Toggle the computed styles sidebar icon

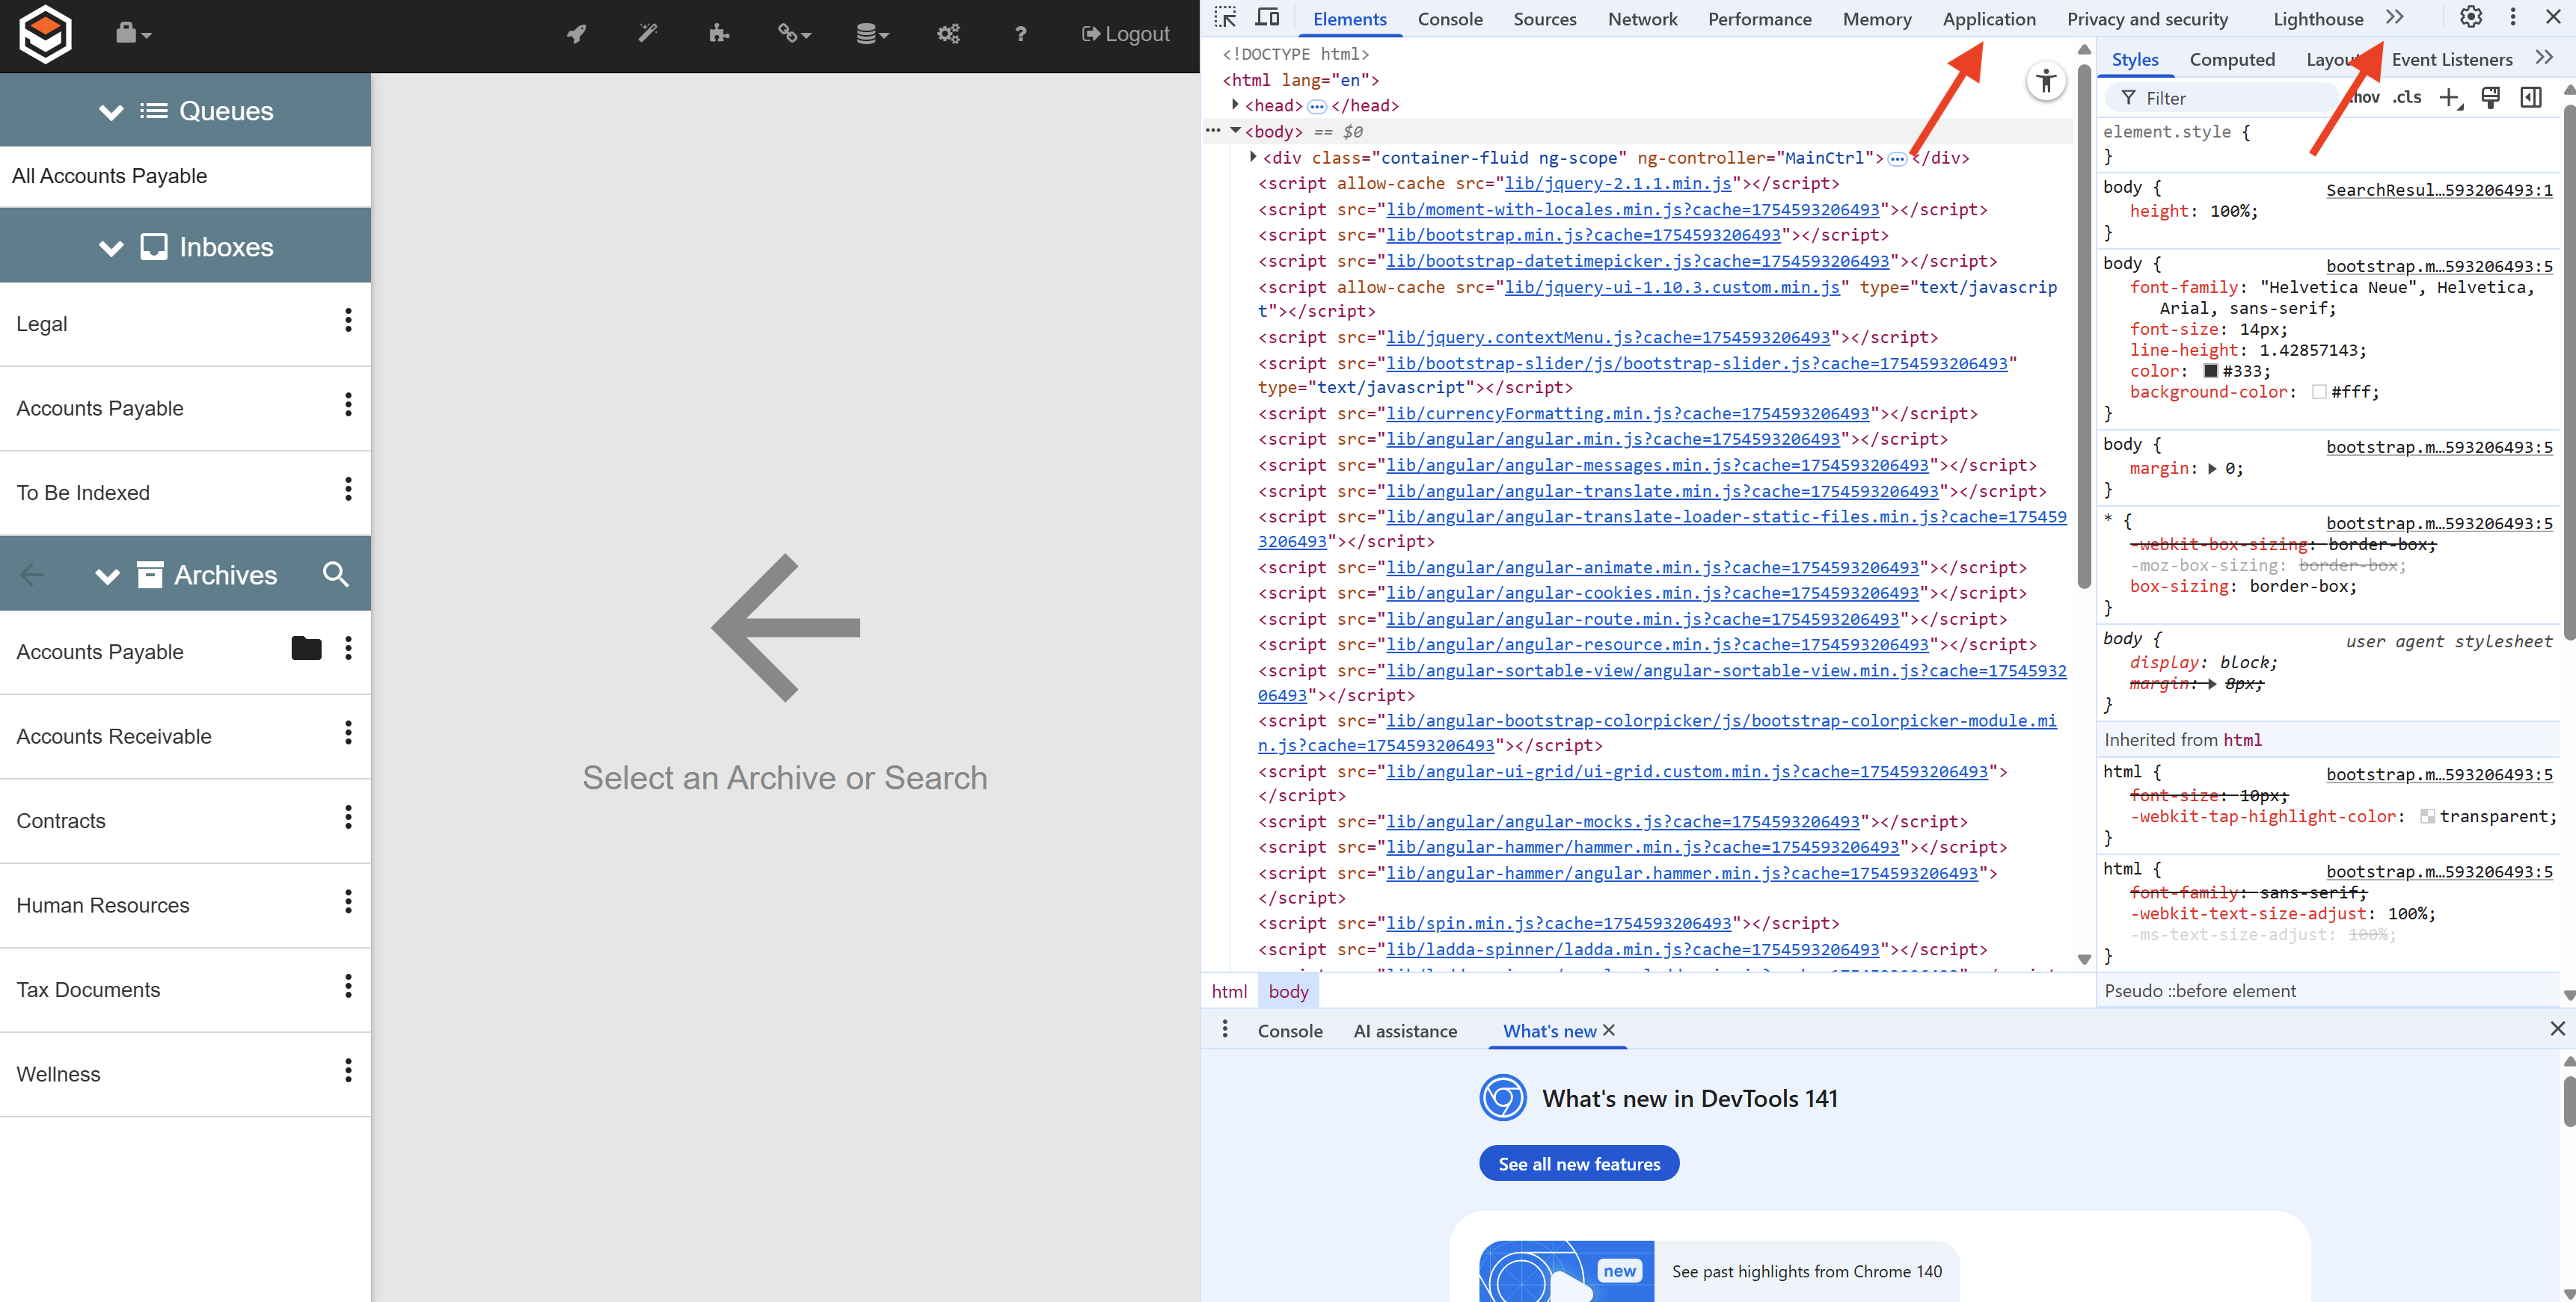pyautogui.click(x=2531, y=97)
